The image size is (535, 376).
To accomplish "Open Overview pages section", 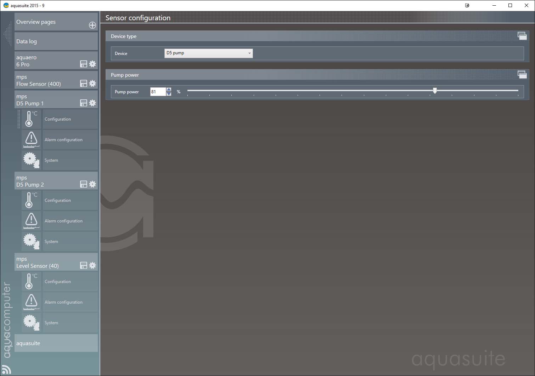I will click(56, 22).
